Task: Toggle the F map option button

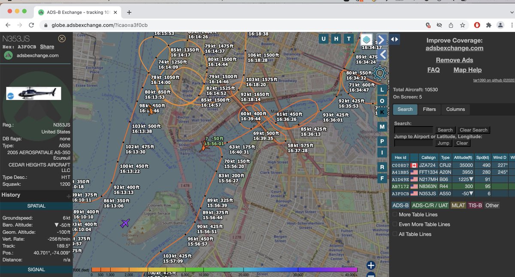Action: pos(382,178)
